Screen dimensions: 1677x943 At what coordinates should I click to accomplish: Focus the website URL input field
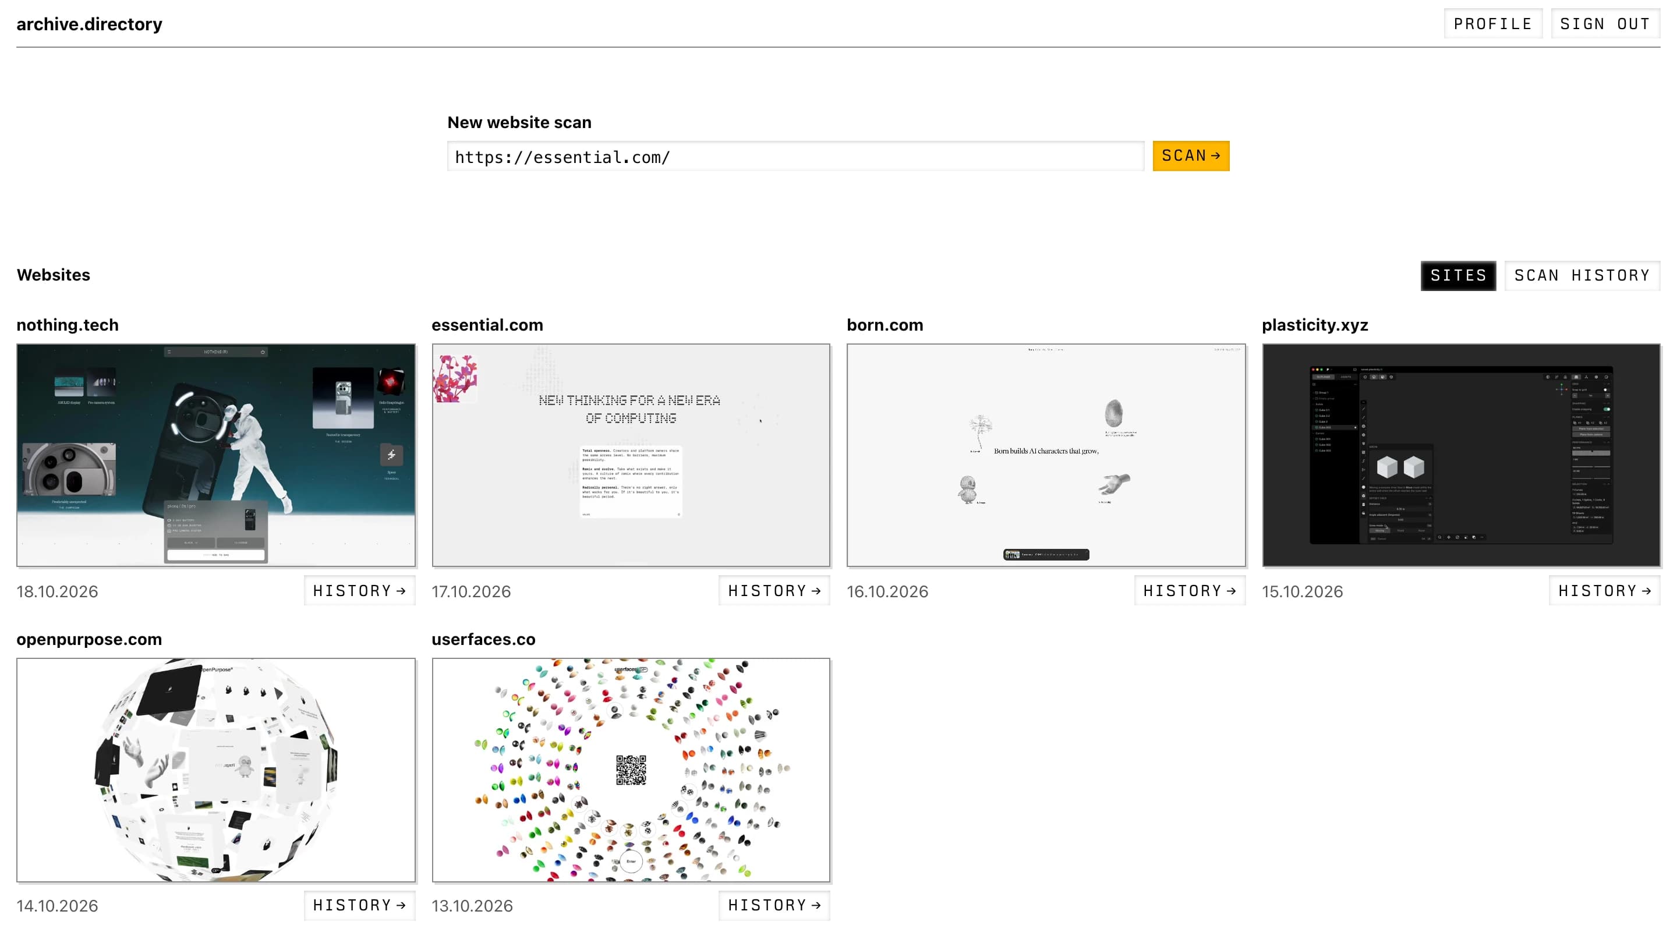[x=795, y=157]
